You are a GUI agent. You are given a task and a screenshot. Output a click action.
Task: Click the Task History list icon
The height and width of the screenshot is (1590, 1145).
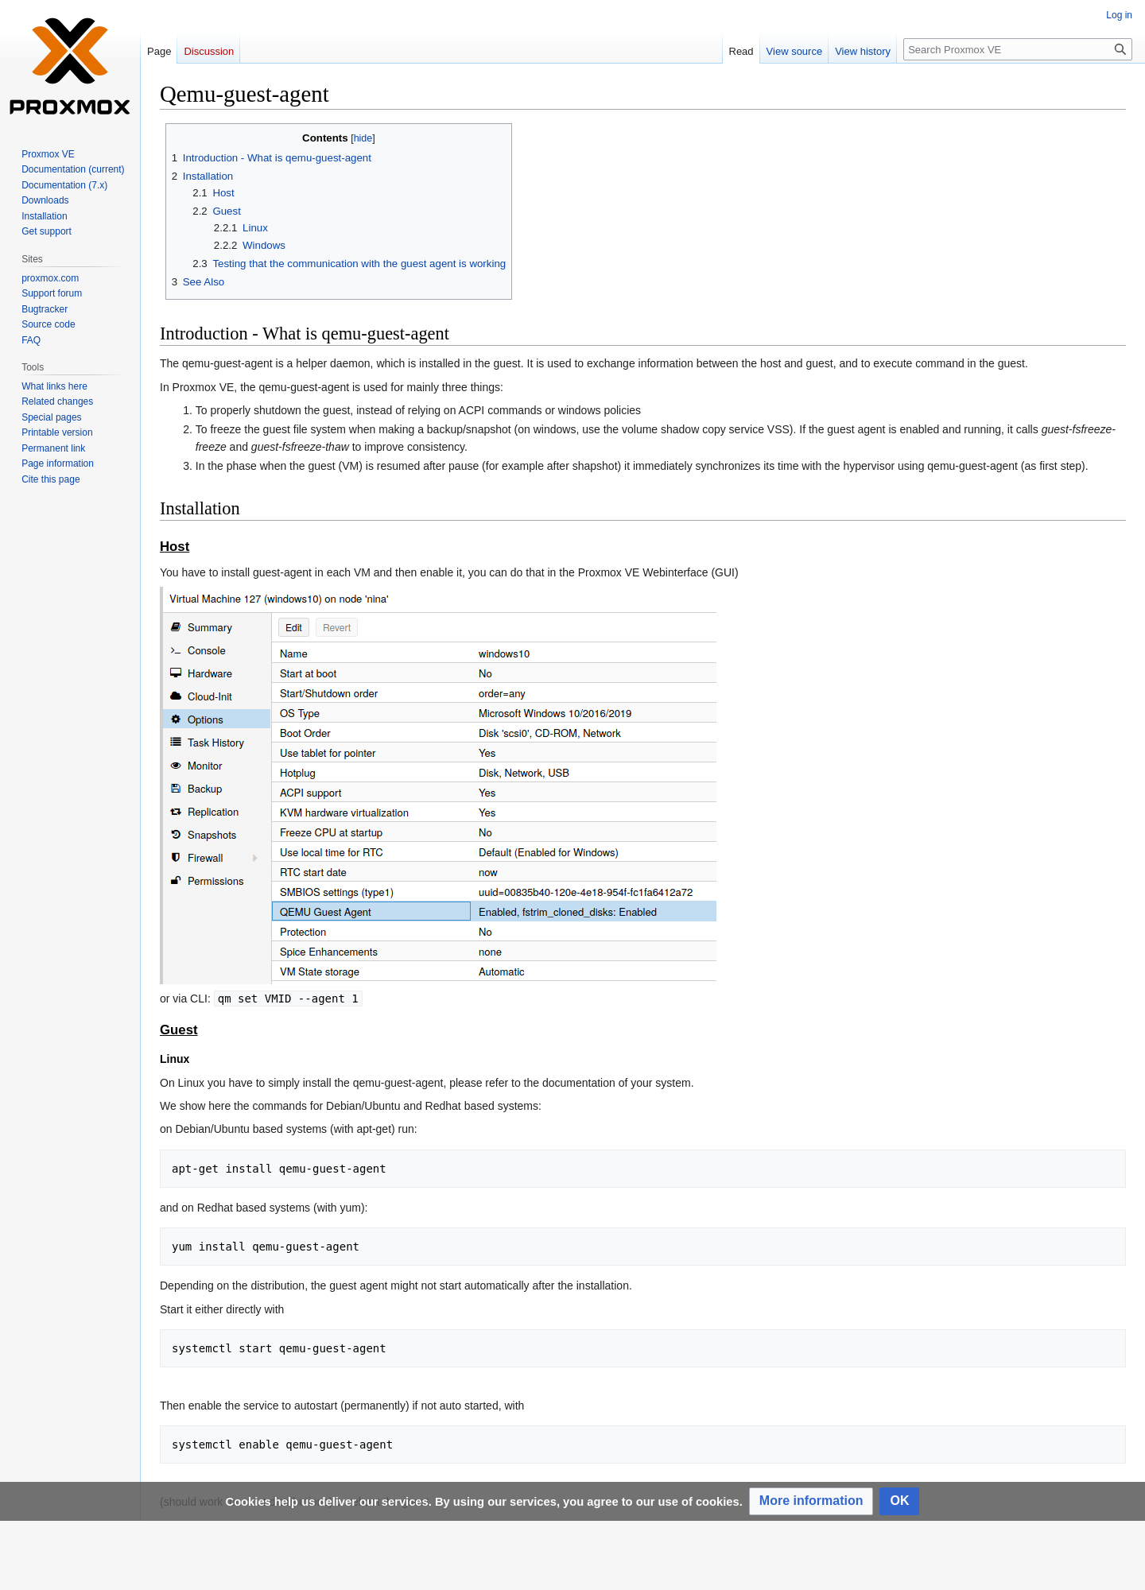[176, 743]
